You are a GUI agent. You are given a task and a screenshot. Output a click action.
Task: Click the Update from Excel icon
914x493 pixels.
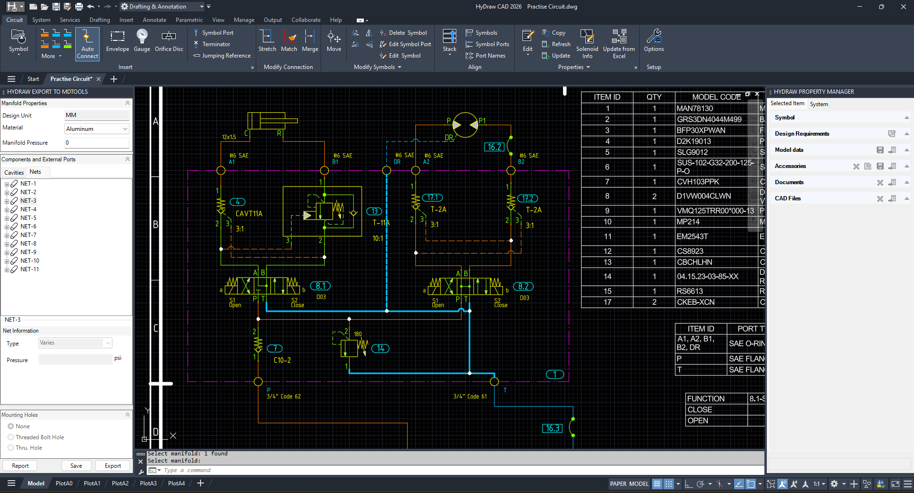click(x=619, y=44)
